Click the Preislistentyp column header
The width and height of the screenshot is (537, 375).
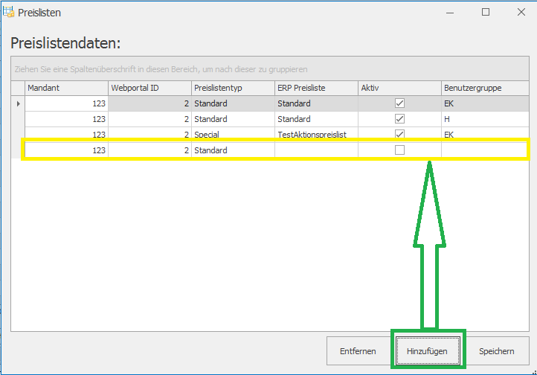(233, 88)
